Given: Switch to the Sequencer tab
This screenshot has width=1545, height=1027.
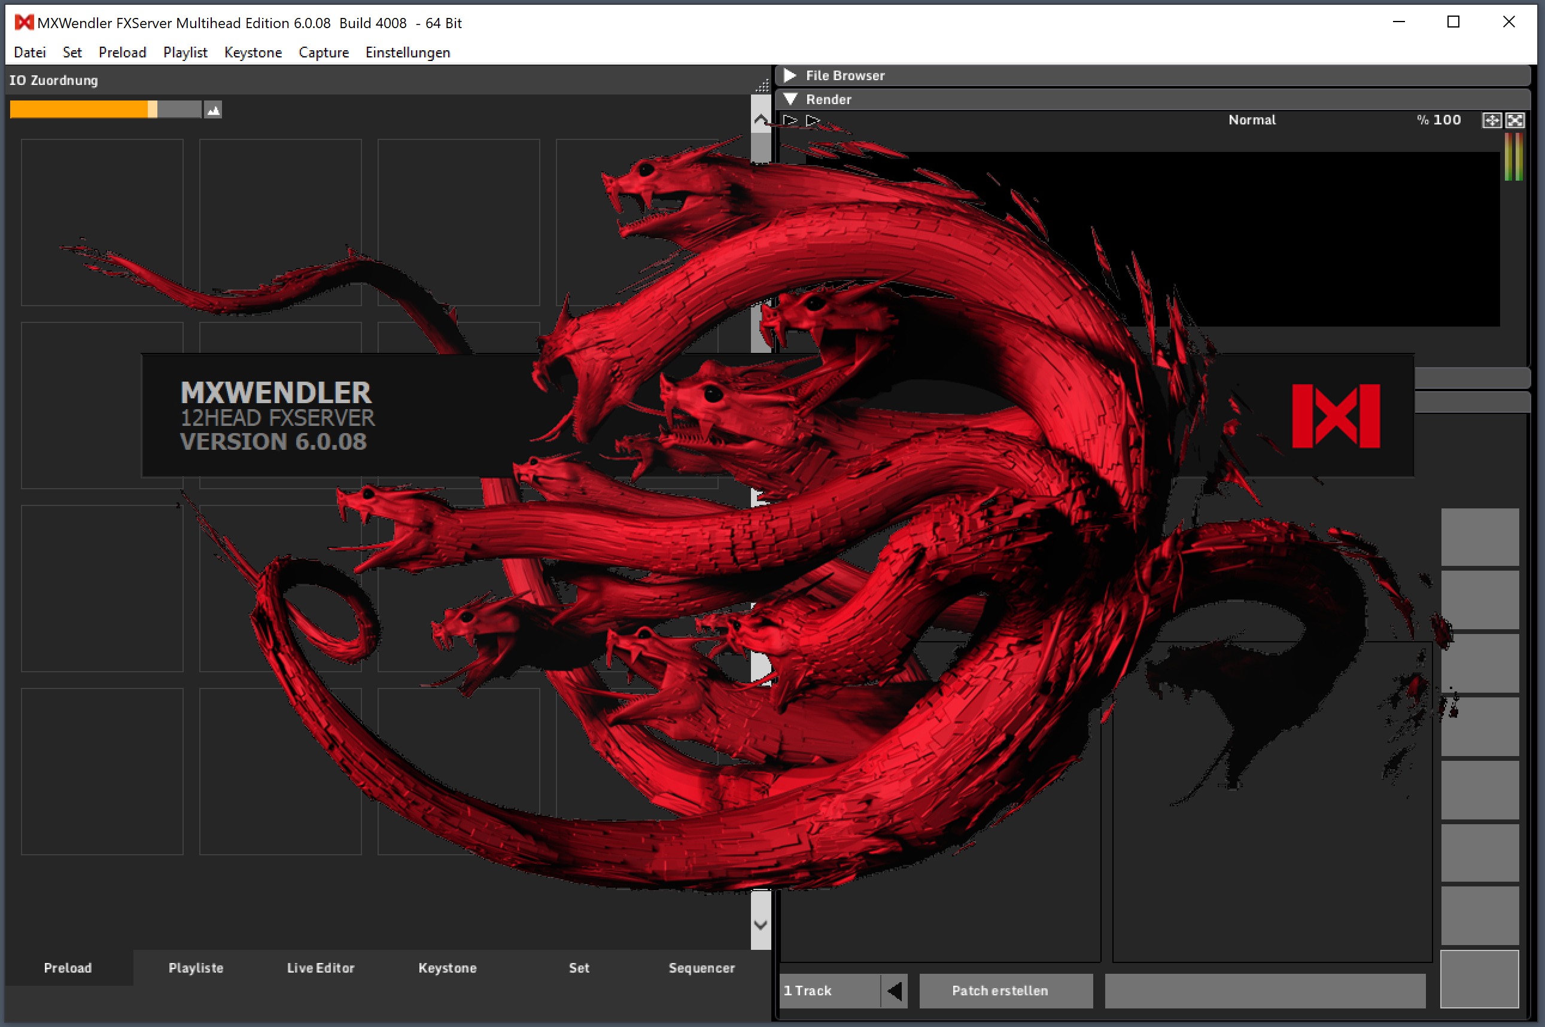Looking at the screenshot, I should [701, 967].
